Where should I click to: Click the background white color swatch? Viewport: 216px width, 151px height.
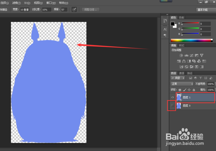click(x=175, y=27)
